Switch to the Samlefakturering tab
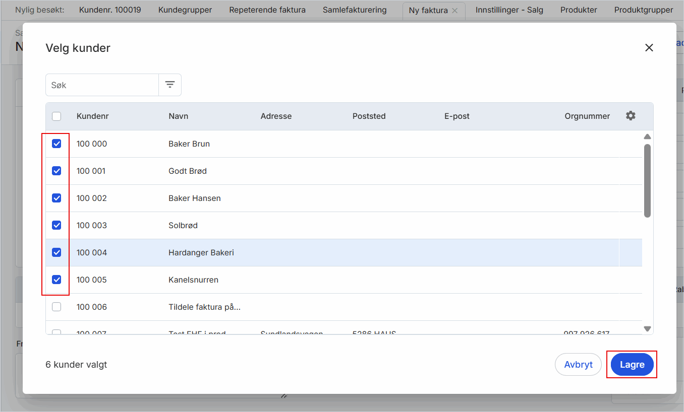This screenshot has height=412, width=684. pos(355,10)
